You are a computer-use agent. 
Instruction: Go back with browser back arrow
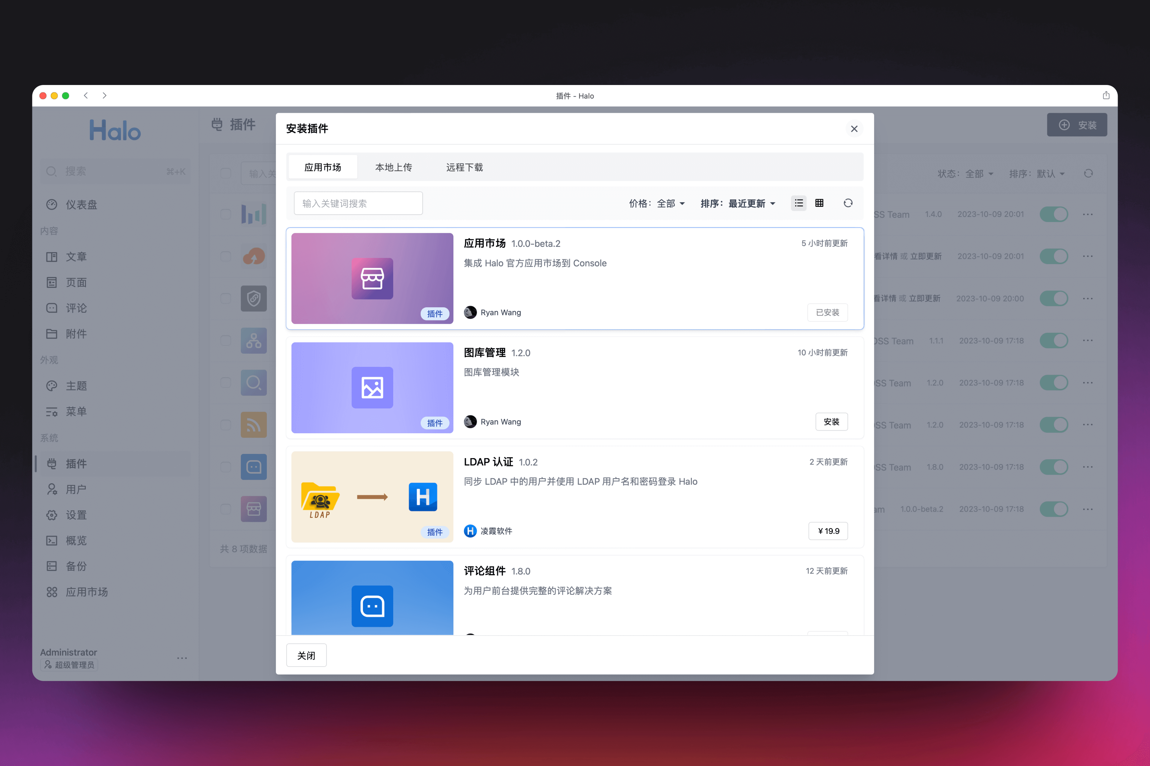click(86, 96)
